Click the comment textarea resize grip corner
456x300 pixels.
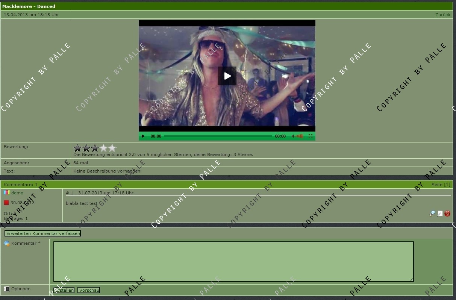coord(411,279)
